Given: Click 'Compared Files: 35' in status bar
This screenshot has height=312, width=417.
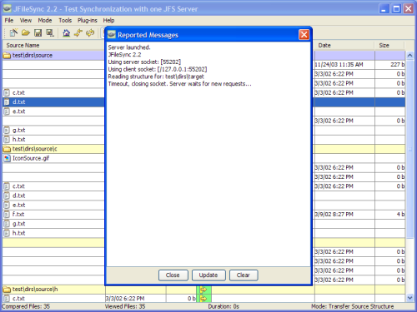Looking at the screenshot, I should pos(26,306).
